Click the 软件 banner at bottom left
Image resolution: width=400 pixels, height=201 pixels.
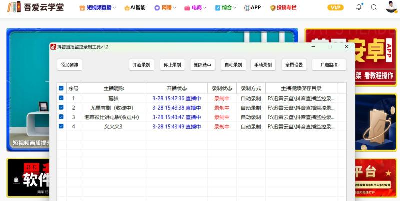[x=28, y=178]
